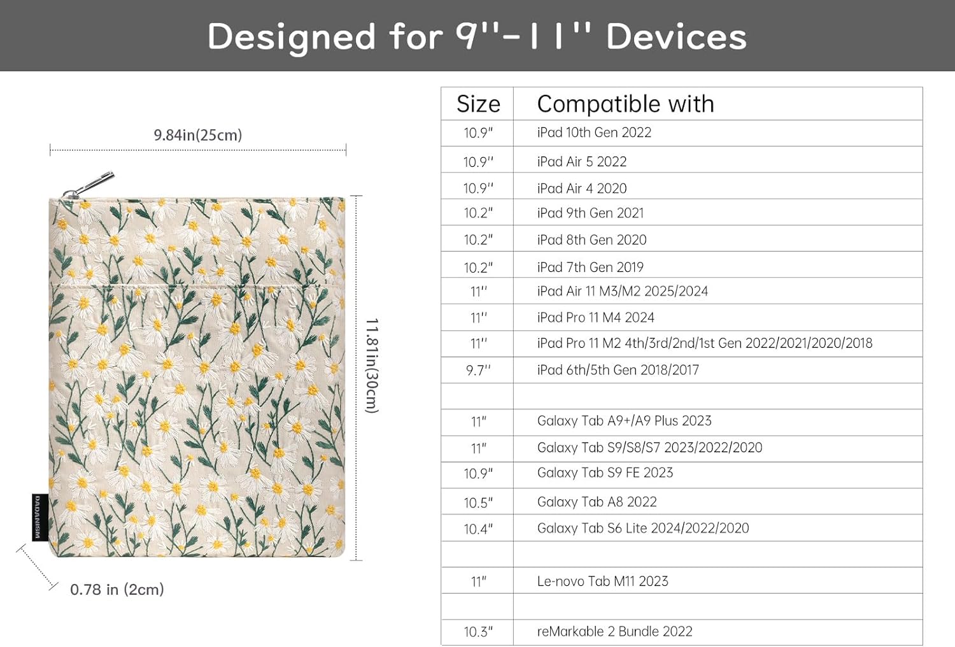Select the "iPad Air 11 M3/M2 2025/2024" text
This screenshot has width=955, height=647.
(x=623, y=291)
